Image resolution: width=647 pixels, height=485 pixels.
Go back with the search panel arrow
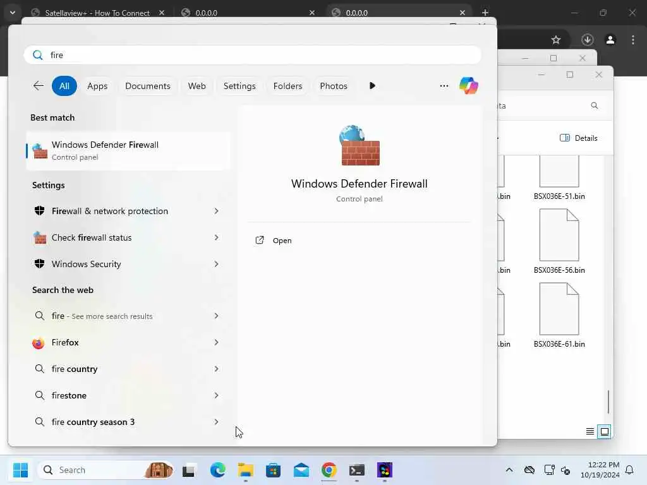(x=38, y=86)
